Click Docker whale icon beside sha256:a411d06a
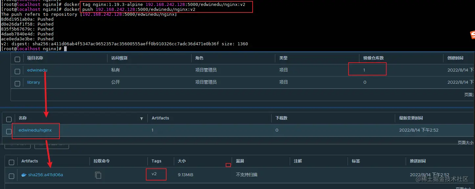This screenshot has width=475, height=189. [24, 175]
